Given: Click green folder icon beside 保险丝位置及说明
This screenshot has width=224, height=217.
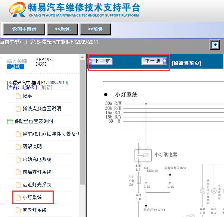Looking at the screenshot, I should pyautogui.click(x=10, y=122).
